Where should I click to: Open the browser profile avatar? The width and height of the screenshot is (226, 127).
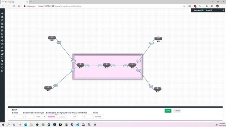coord(218,6)
